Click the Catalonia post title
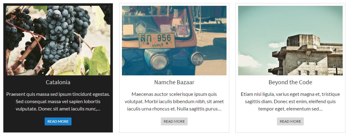Image resolution: width=350 pixels, height=137 pixels. click(58, 82)
